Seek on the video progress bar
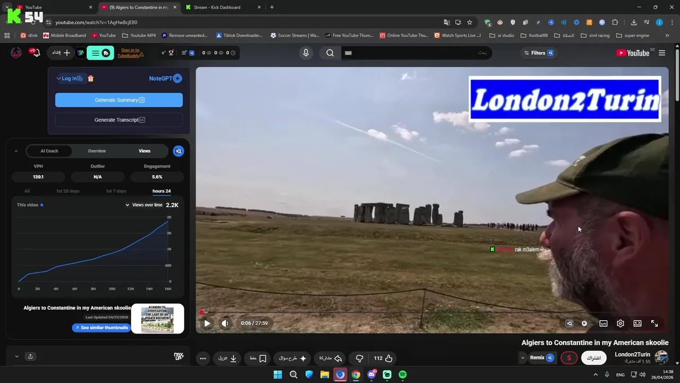The image size is (680, 383). pos(432,313)
